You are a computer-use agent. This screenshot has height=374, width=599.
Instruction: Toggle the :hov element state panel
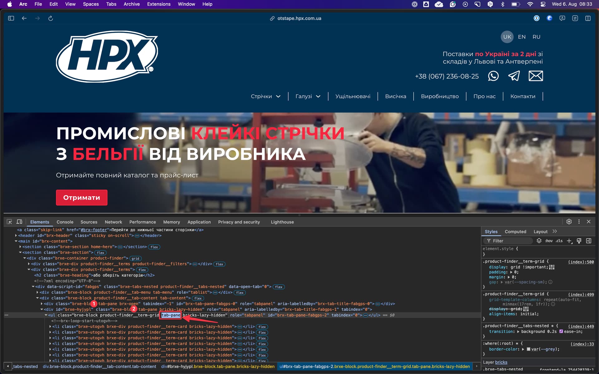coord(548,241)
